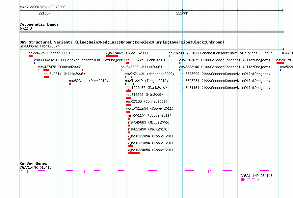Click red loss bar under dgv374n21

[112, 56]
